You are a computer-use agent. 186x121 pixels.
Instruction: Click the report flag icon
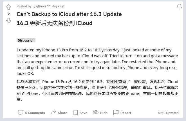[x=116, y=113]
